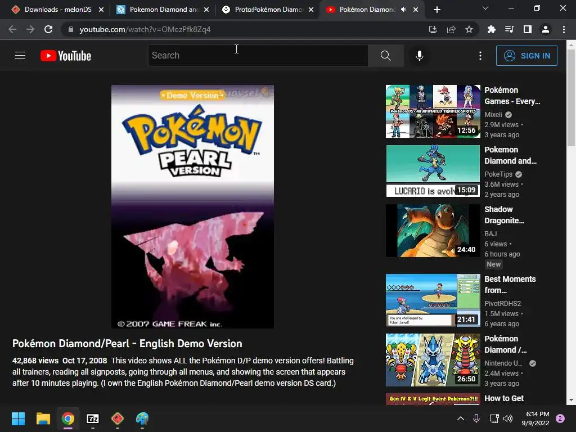Open YouTube settings three-dot menu

tap(480, 56)
